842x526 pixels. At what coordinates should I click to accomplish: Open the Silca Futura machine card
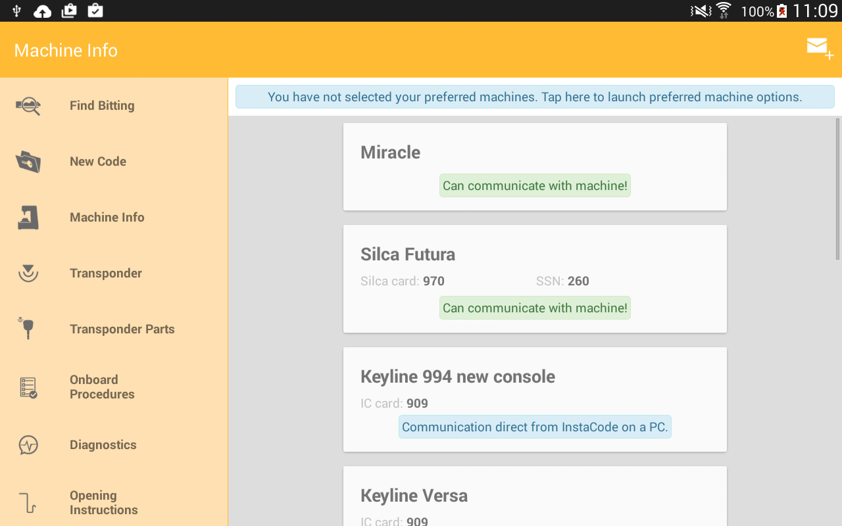535,254
